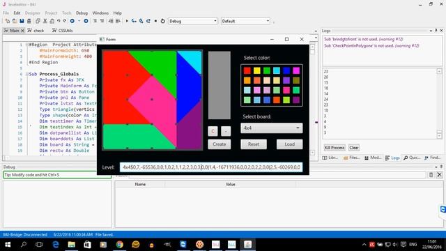Click the Load button in Form
The height and width of the screenshot is (251, 446).
click(290, 144)
